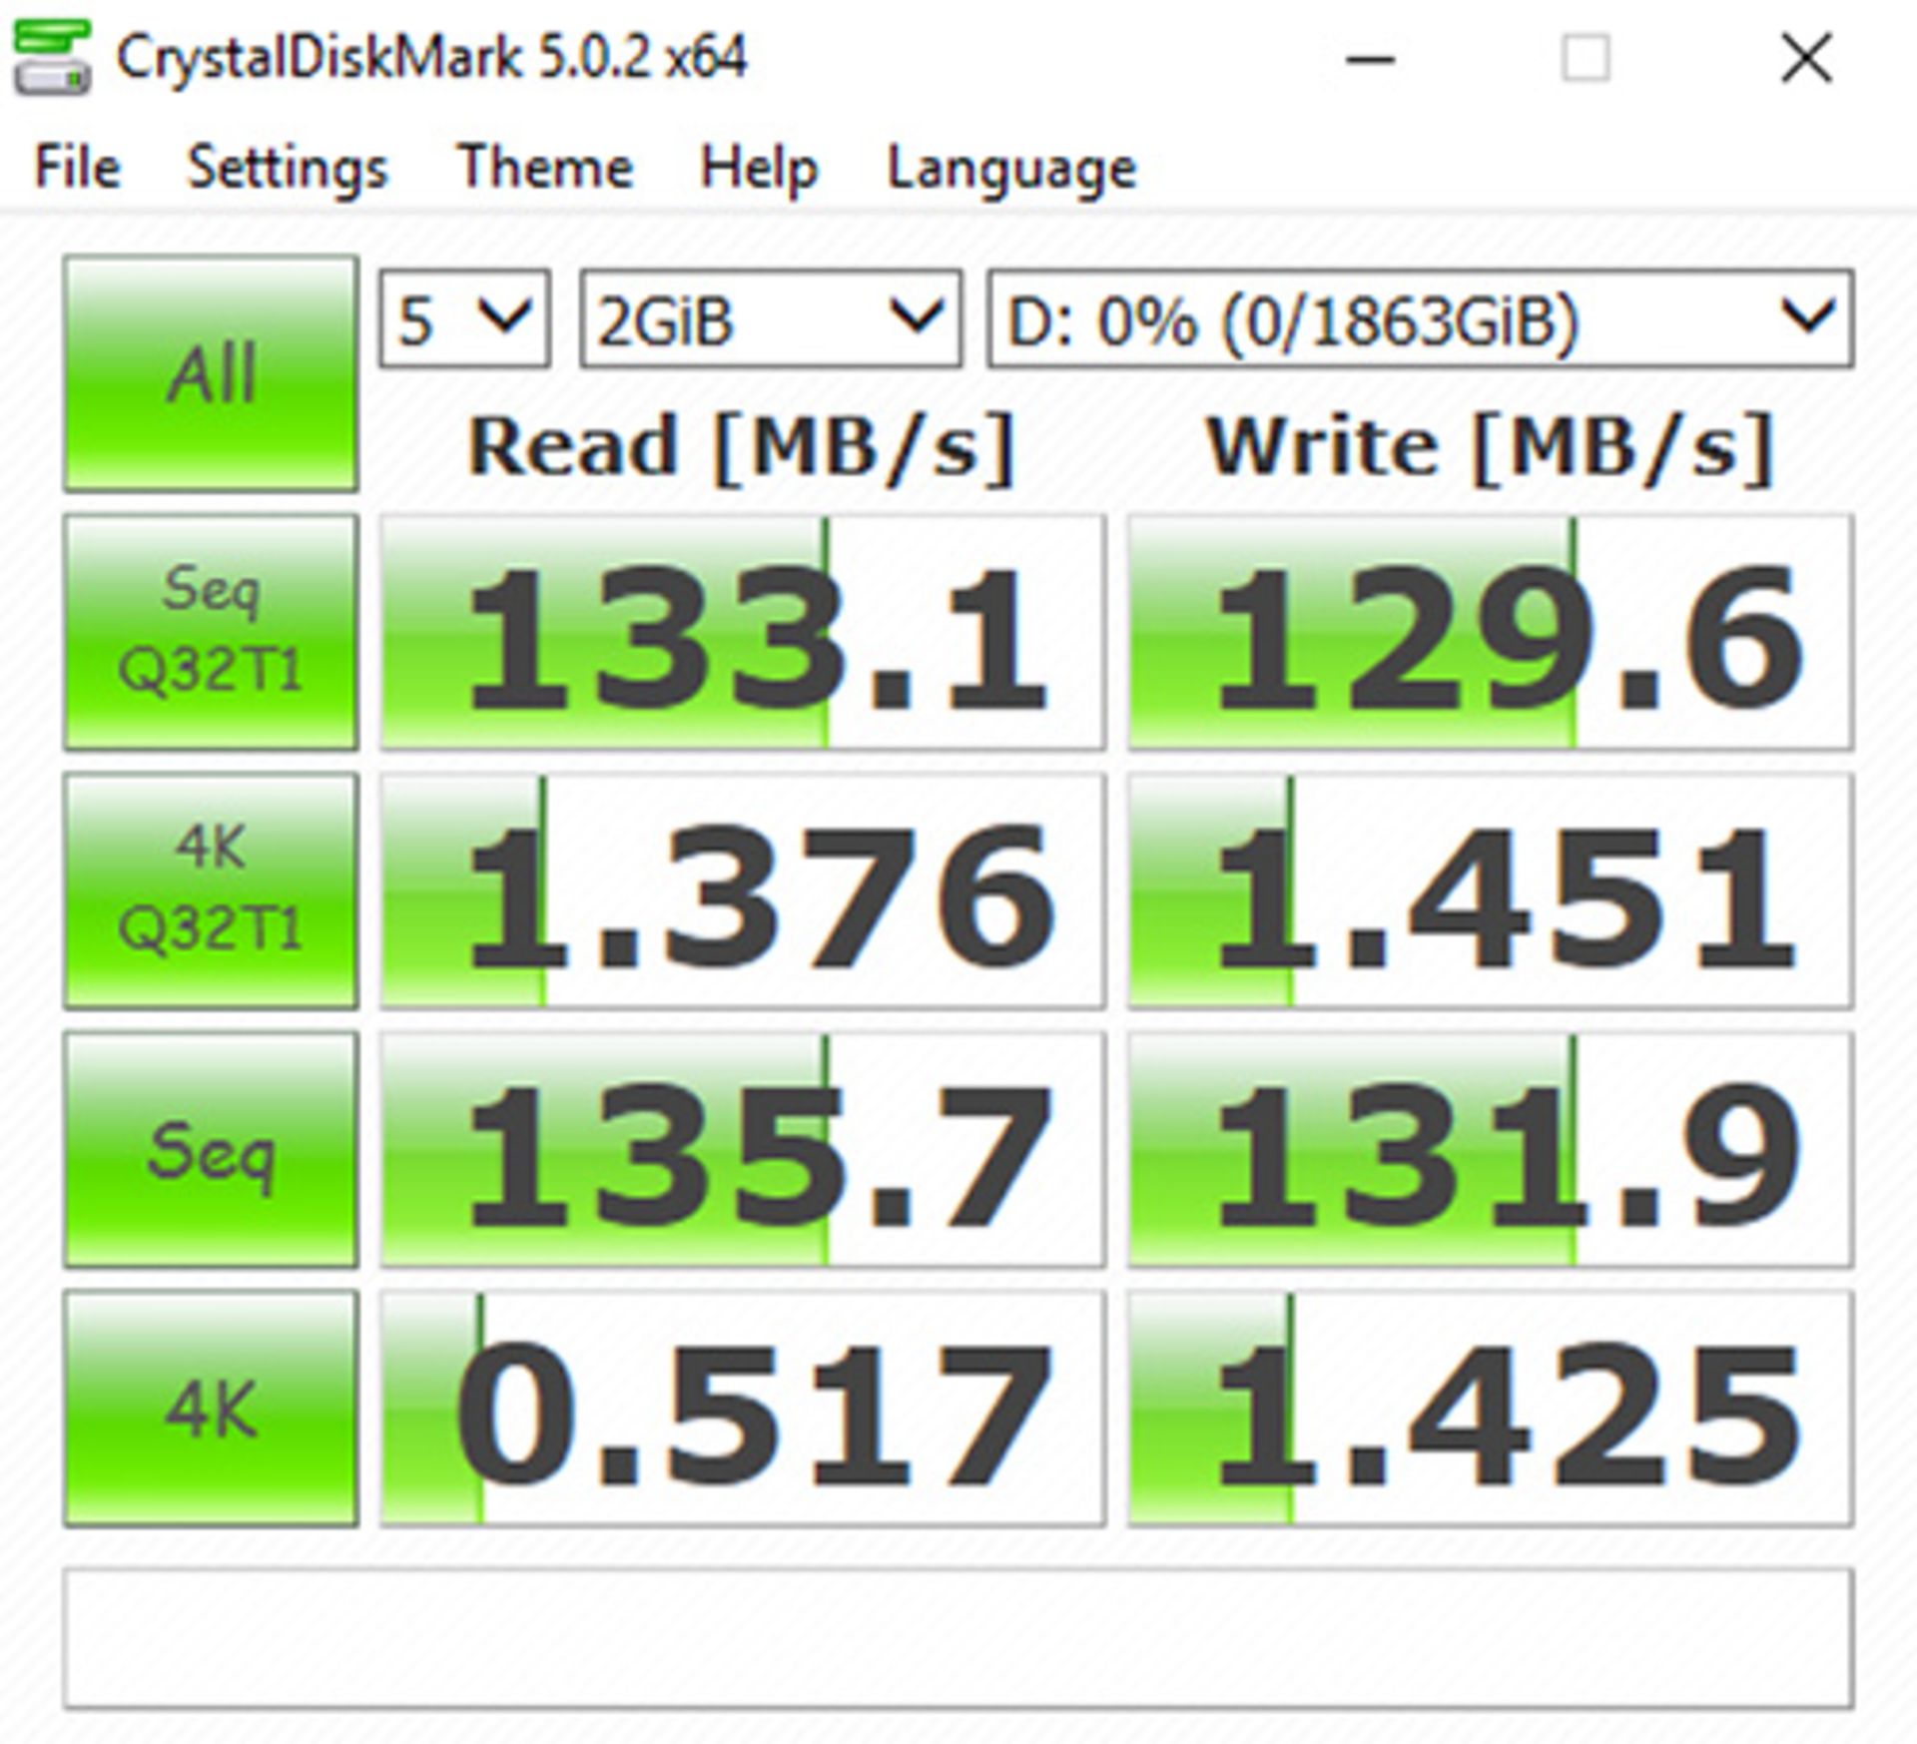
Task: Start the 4K Q32T1 benchmark
Action: tap(211, 890)
